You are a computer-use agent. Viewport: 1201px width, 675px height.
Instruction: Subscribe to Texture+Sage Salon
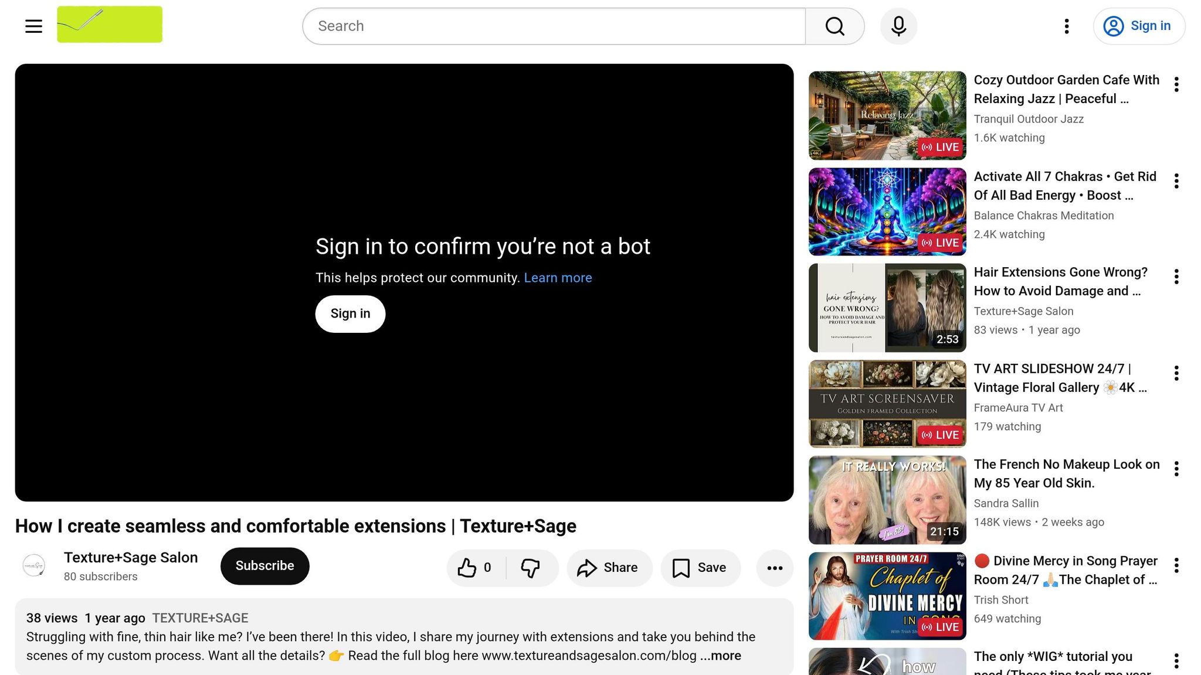point(265,566)
